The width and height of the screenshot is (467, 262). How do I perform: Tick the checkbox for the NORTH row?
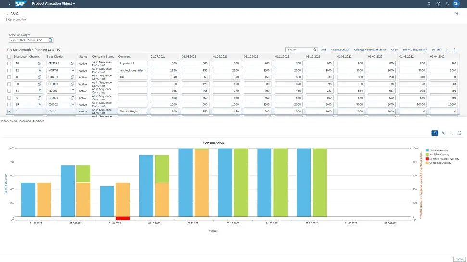coord(9,70)
